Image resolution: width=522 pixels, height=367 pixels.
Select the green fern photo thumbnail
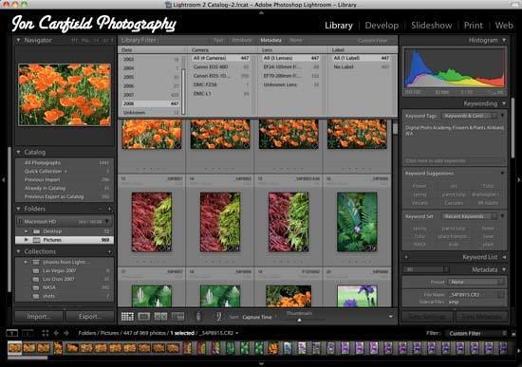point(357,222)
